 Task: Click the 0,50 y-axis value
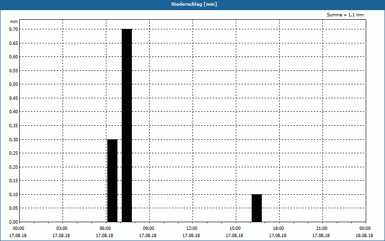(x=13, y=84)
